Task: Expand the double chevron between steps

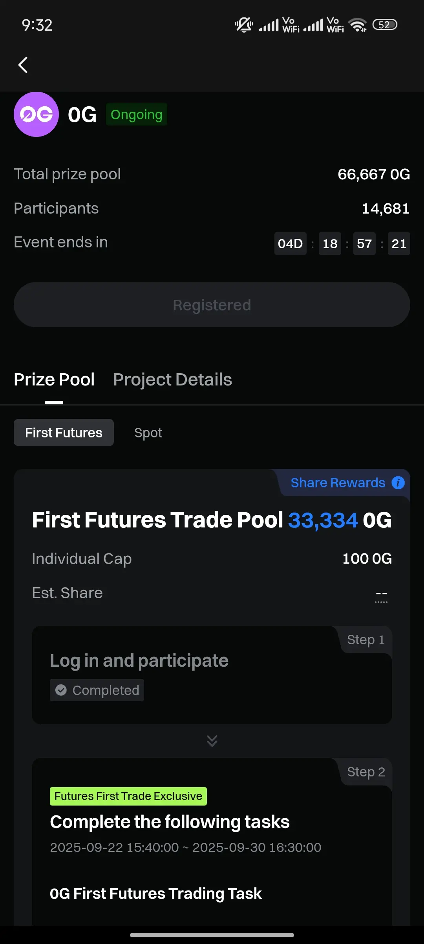Action: 212,741
